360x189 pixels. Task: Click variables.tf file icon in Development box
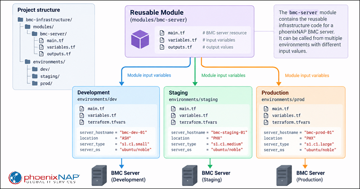[x=82, y=115]
